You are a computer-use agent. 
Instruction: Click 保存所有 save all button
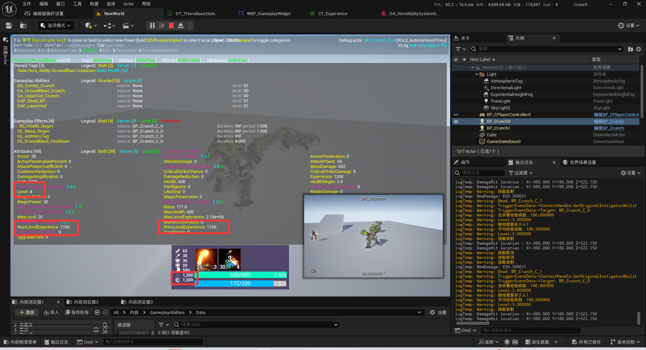77,313
